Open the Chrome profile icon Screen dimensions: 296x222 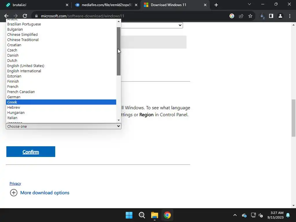(x=280, y=16)
